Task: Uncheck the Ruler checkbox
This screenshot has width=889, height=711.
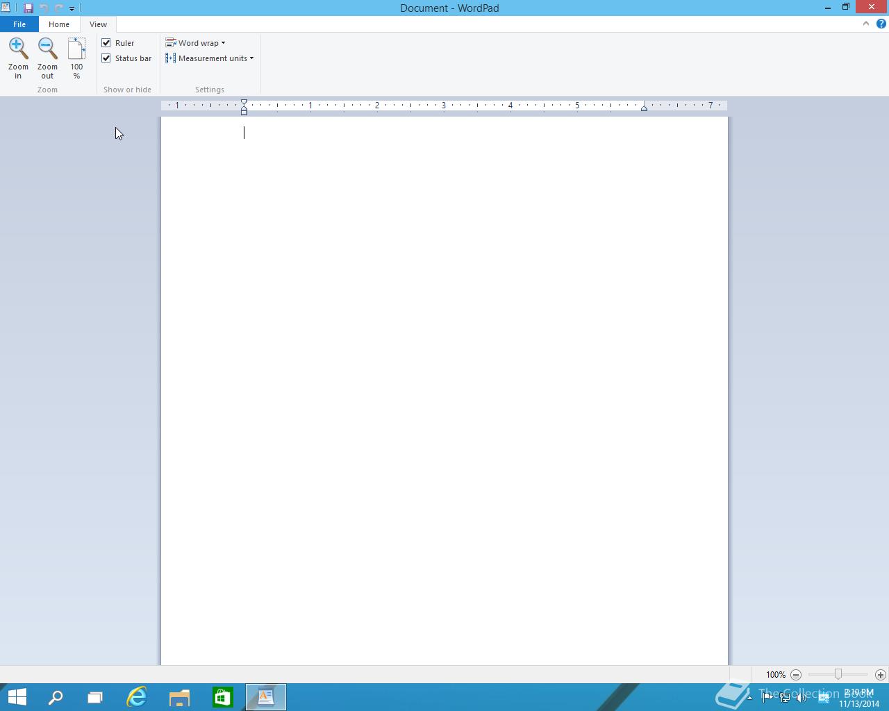Action: click(106, 43)
